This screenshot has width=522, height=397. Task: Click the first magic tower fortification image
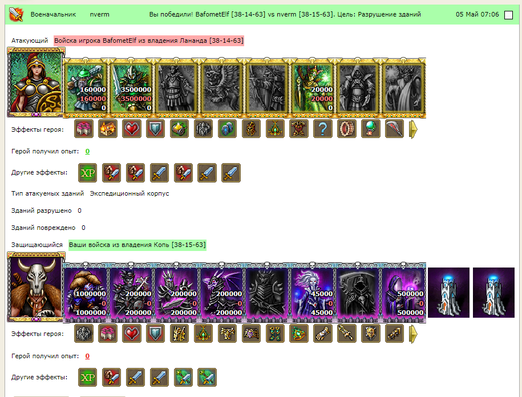click(x=448, y=293)
